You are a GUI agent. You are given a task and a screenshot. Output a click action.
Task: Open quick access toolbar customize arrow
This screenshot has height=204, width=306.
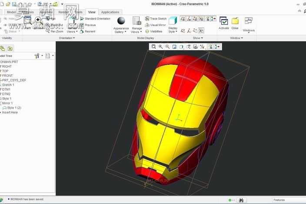[x=62, y=4]
